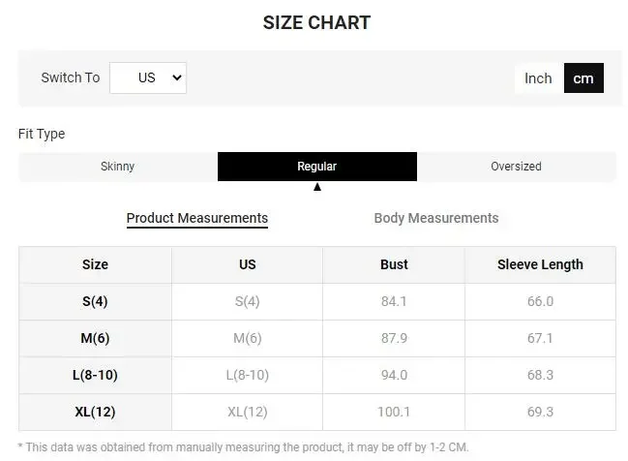The width and height of the screenshot is (628, 461).
Task: Click the Sleeve Length column header
Action: pyautogui.click(x=540, y=265)
